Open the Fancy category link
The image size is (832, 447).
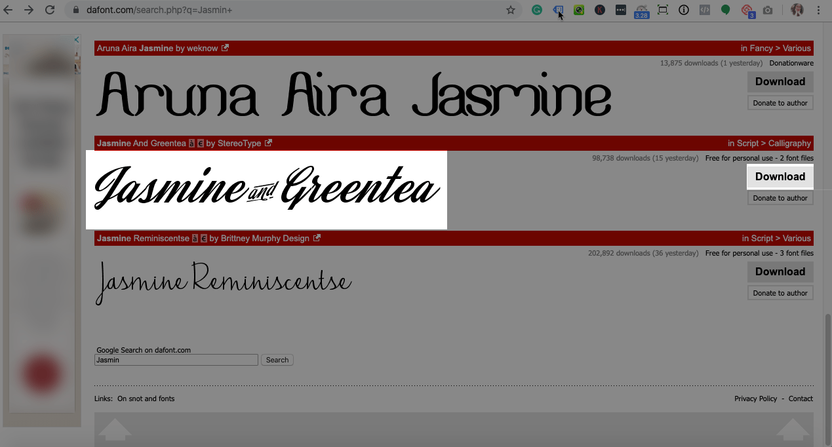pos(762,48)
